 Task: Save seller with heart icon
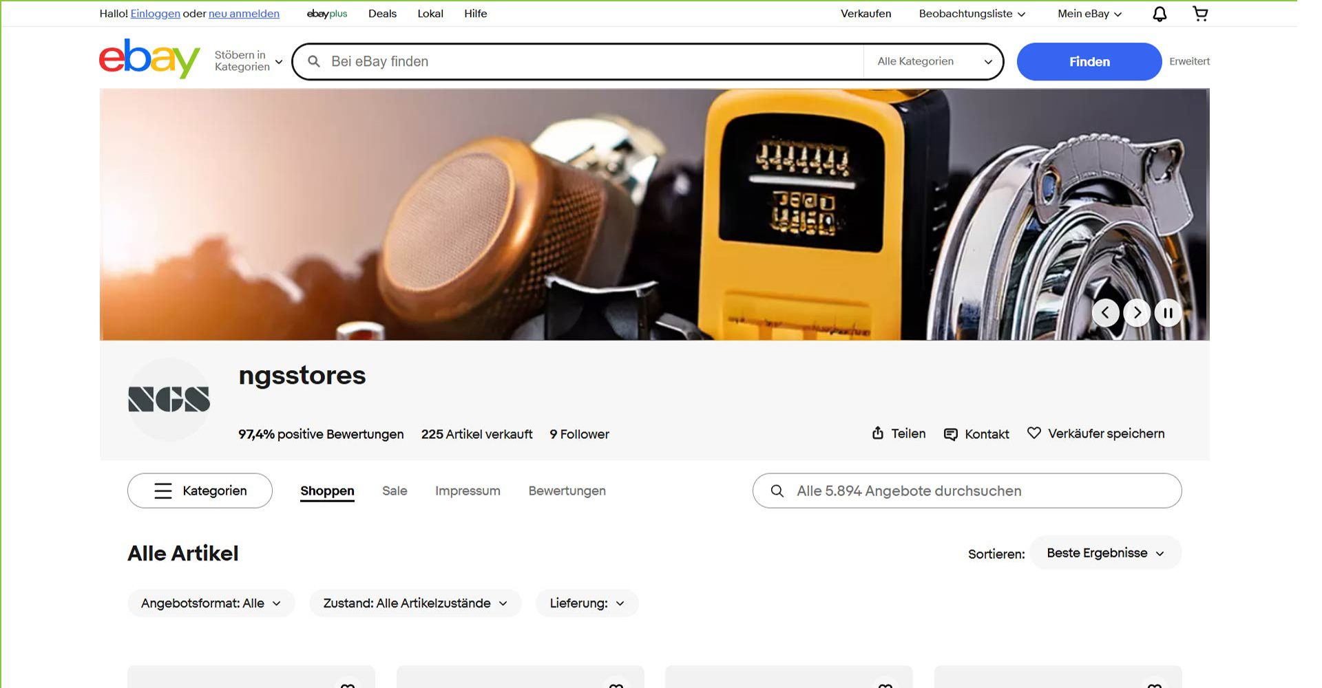[1034, 433]
